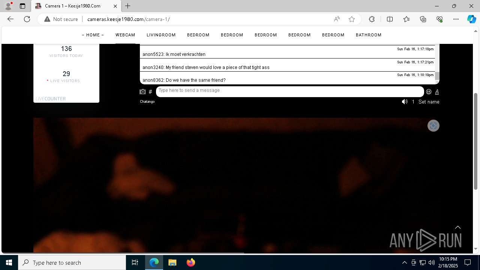The height and width of the screenshot is (270, 480).
Task: Open Microsoft Edge from taskbar
Action: tap(154, 262)
